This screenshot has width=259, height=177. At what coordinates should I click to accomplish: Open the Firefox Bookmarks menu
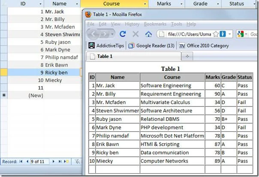[x=155, y=24]
